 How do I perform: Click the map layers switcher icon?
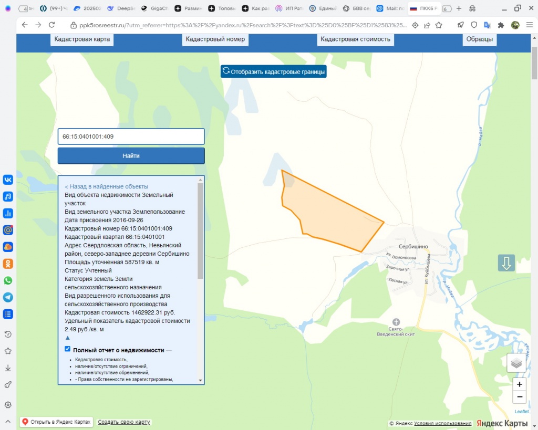coord(516,363)
